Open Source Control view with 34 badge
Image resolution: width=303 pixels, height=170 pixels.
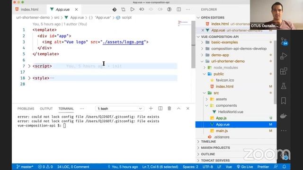(284, 41)
